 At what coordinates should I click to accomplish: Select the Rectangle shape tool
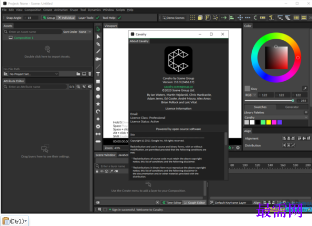(98, 82)
